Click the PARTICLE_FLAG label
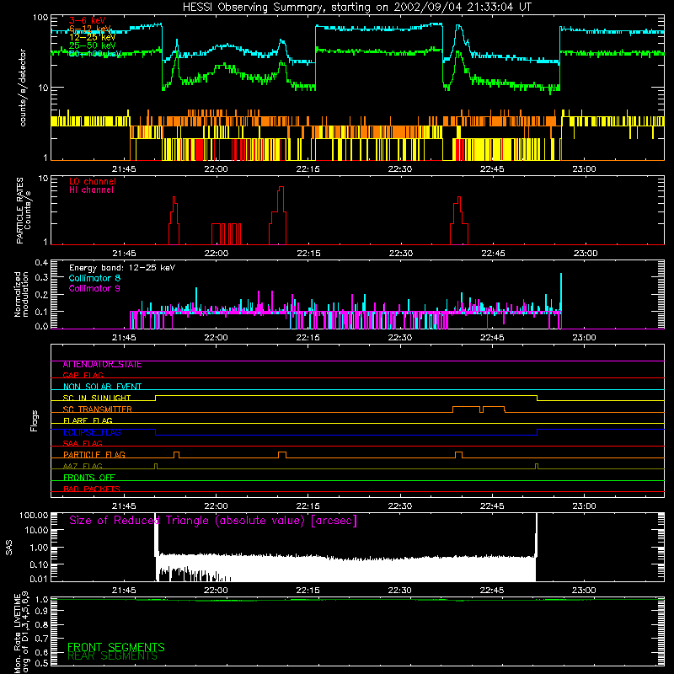Viewport: 674px width, 674px height. tap(94, 454)
